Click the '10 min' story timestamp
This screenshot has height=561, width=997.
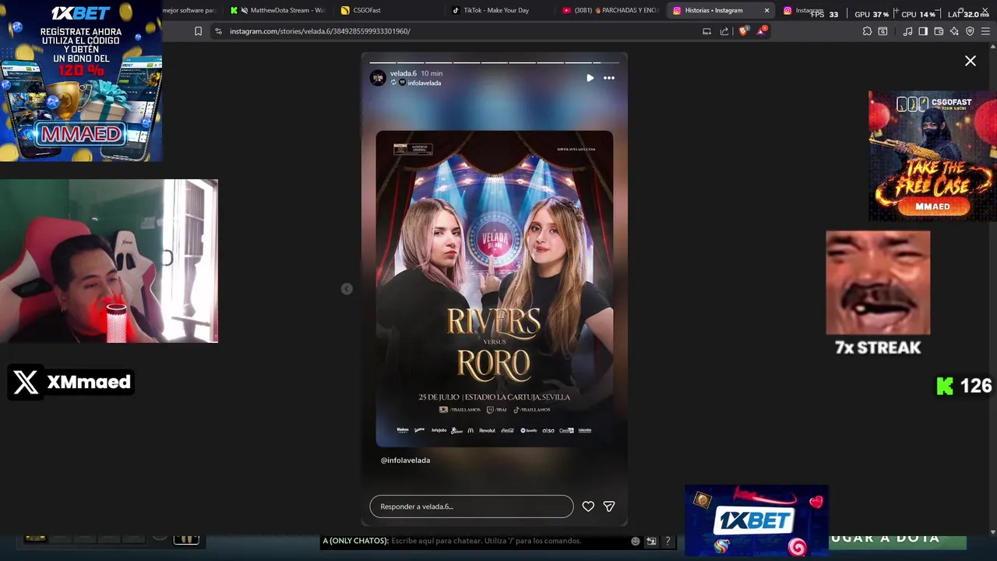tap(432, 73)
